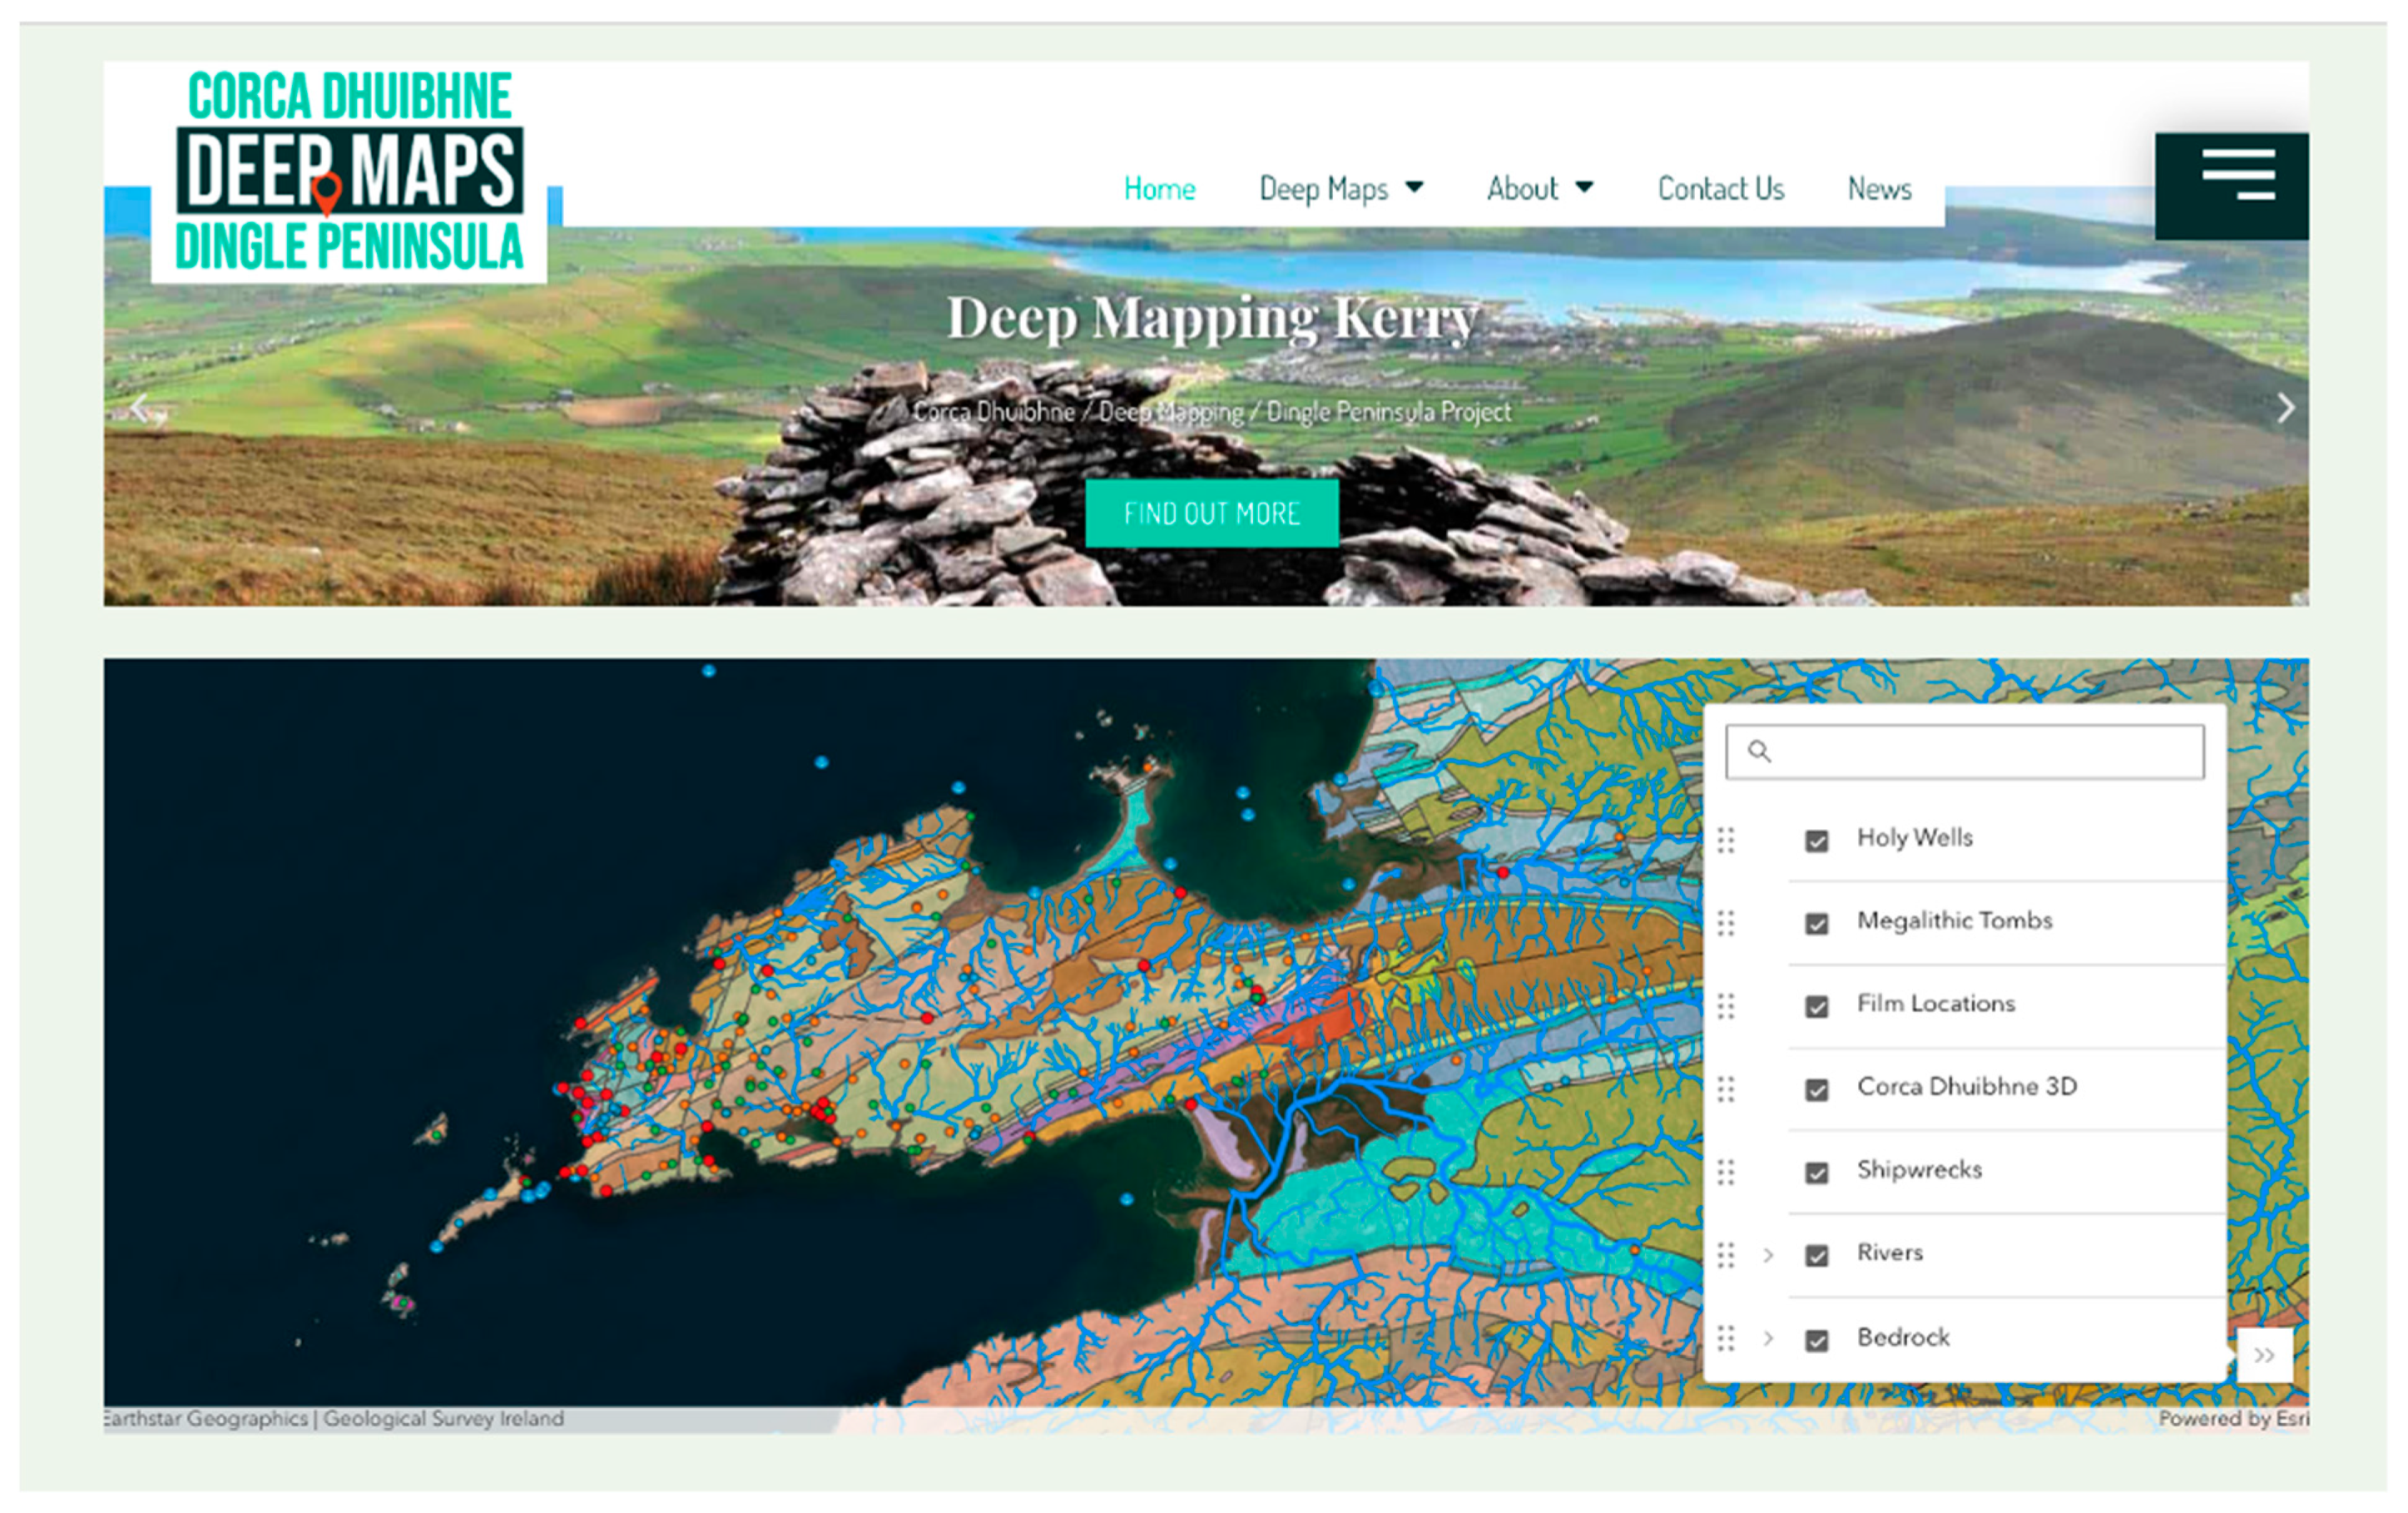
Task: Open the News menu item
Action: click(x=1879, y=188)
